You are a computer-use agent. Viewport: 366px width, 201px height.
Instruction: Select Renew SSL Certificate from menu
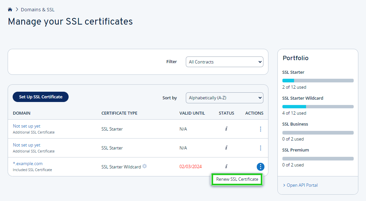click(x=237, y=179)
